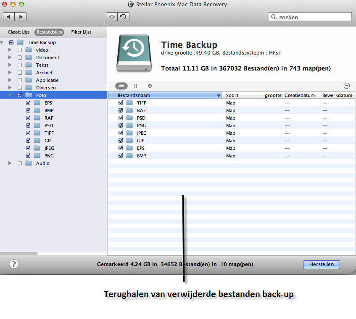356x319 pixels.
Task: Sort by Creatiedatum column header
Action: click(301, 95)
